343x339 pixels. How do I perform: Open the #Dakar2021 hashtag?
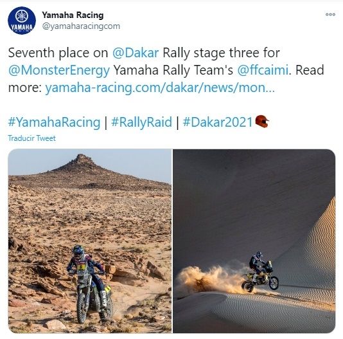point(218,122)
